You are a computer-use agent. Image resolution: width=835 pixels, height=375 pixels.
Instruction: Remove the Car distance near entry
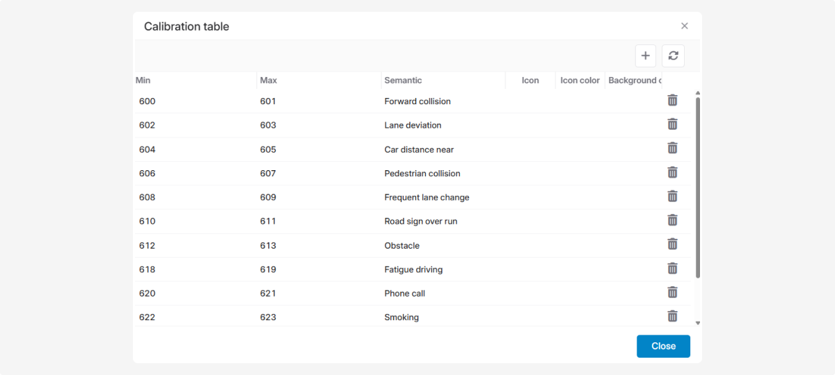click(x=672, y=149)
